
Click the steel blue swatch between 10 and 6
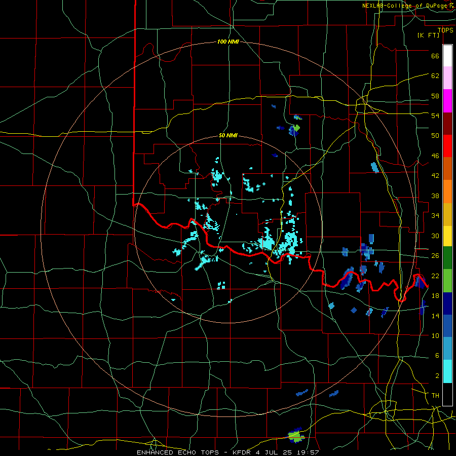pos(447,349)
